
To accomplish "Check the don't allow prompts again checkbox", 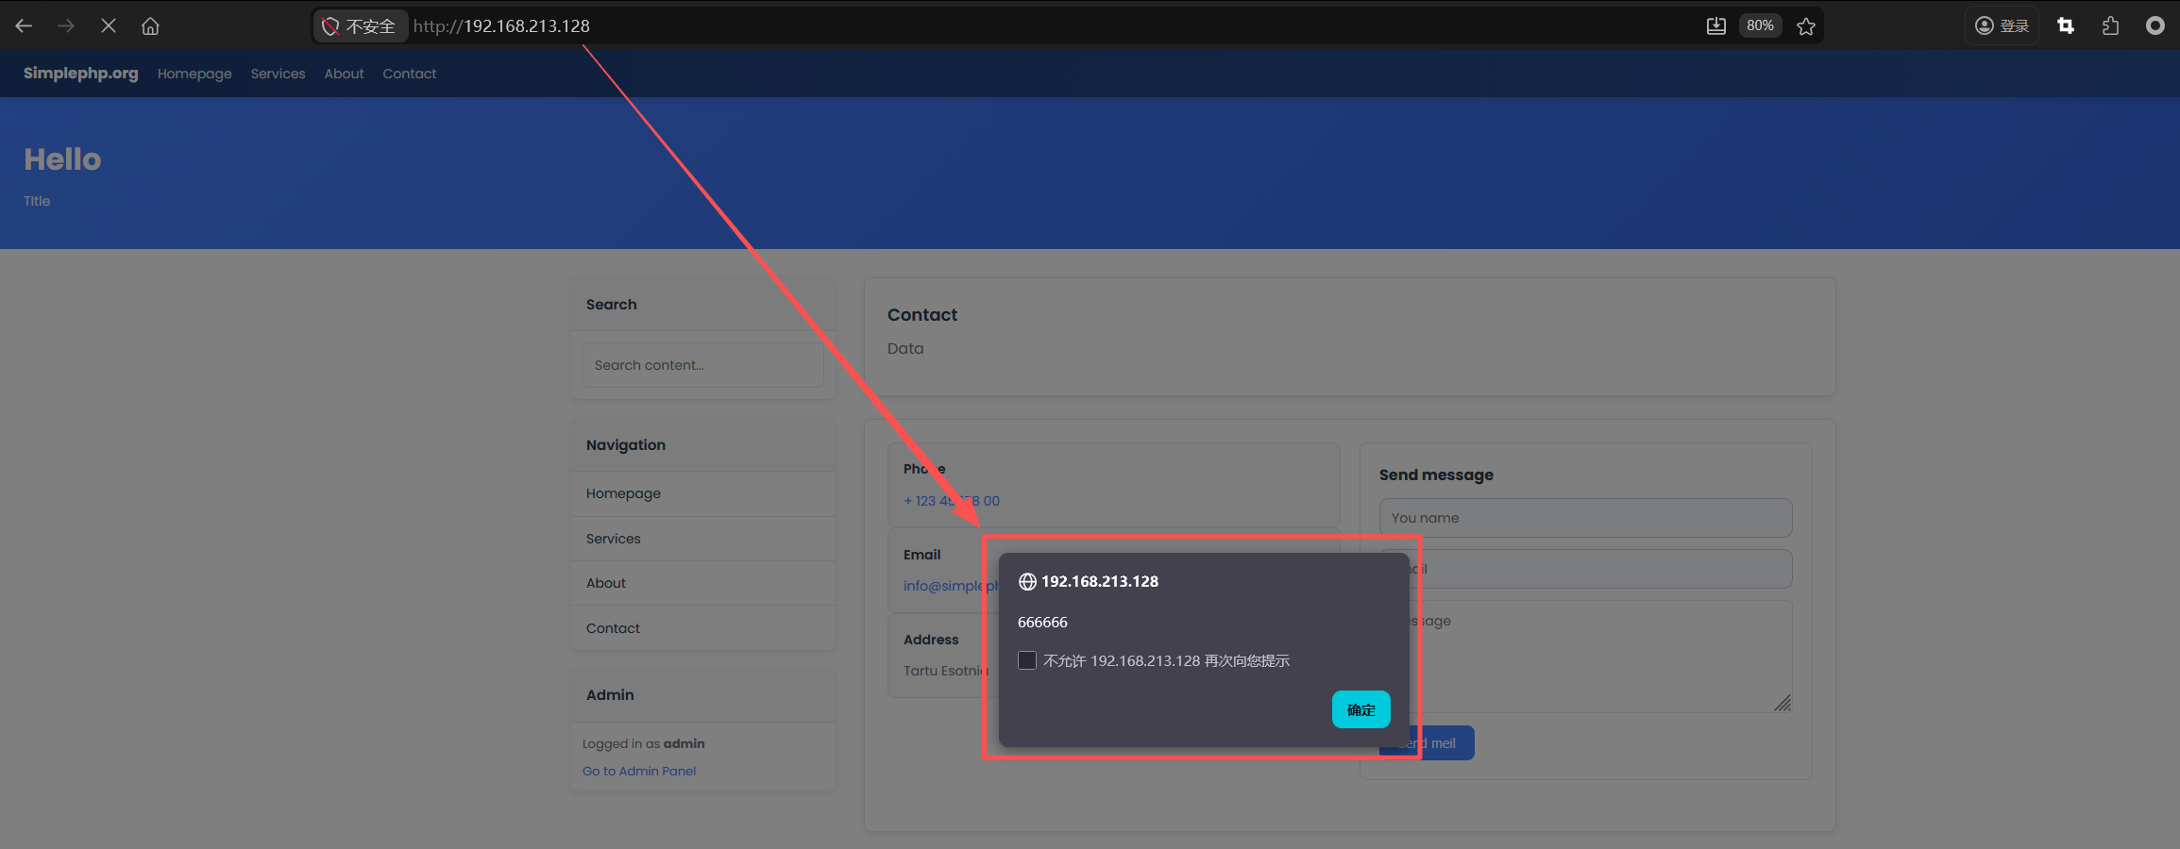I will [1027, 660].
